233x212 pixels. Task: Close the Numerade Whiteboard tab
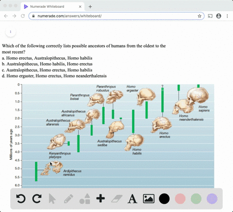tap(80, 7)
